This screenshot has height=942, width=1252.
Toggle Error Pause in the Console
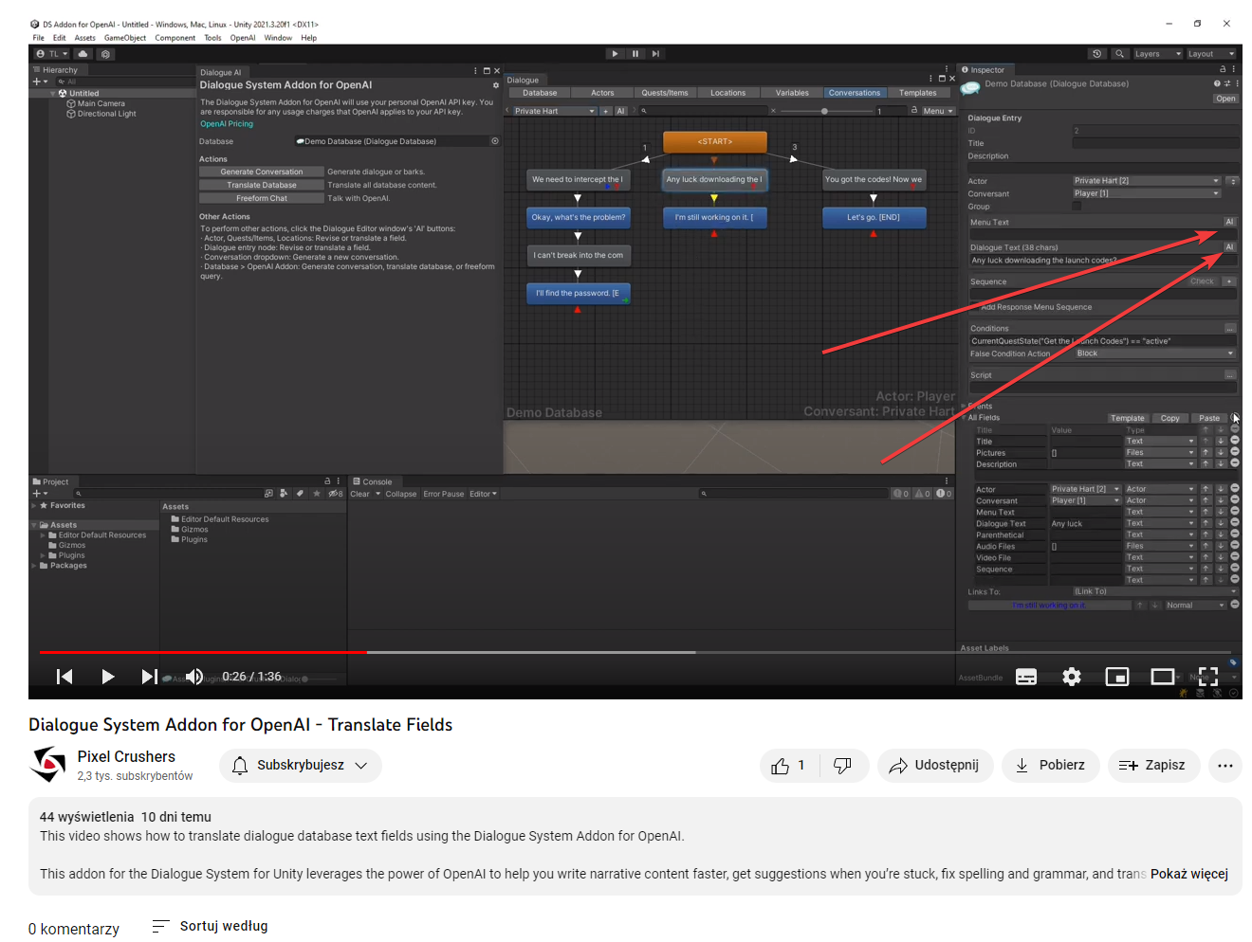point(443,494)
